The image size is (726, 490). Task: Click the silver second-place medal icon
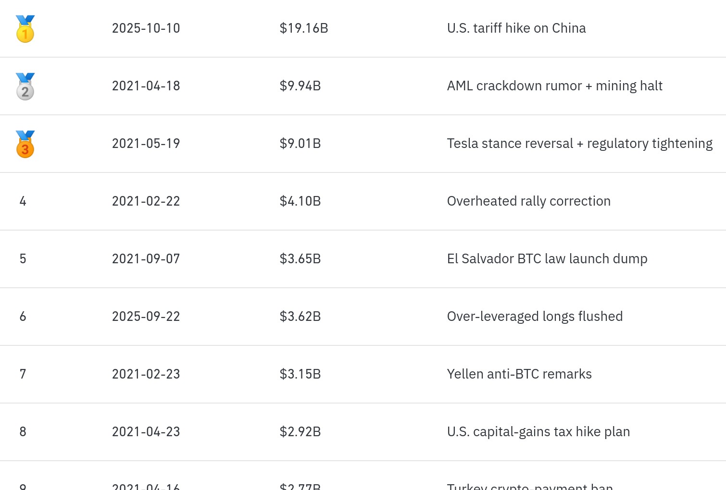coord(25,86)
